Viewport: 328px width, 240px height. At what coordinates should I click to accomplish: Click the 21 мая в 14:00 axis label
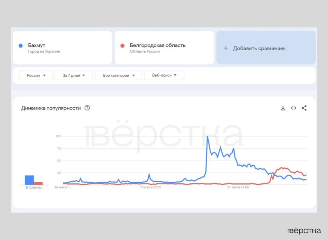click(x=238, y=187)
